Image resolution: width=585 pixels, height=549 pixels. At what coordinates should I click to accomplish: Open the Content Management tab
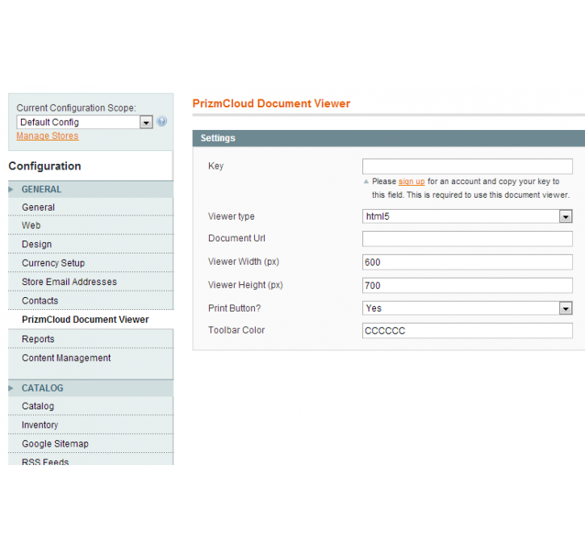pyautogui.click(x=90, y=358)
